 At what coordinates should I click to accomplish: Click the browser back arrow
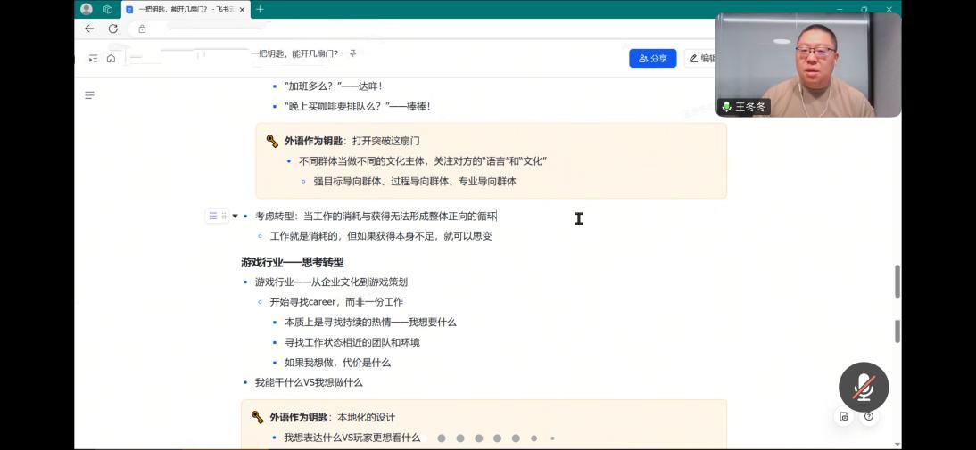click(x=89, y=29)
